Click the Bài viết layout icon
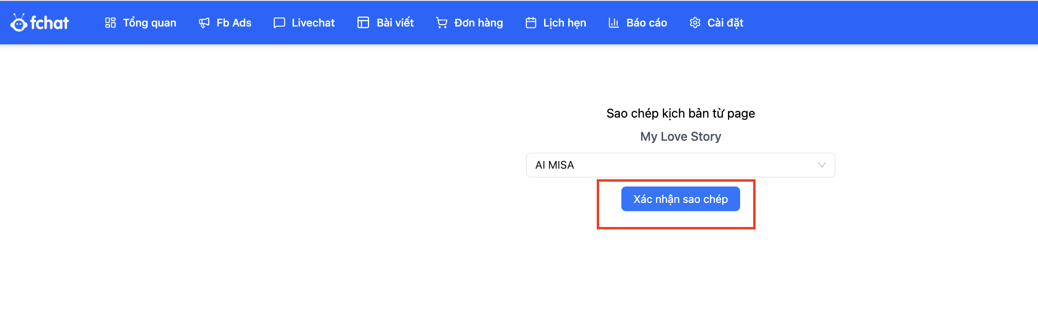This screenshot has height=320, width=1038. [x=363, y=23]
